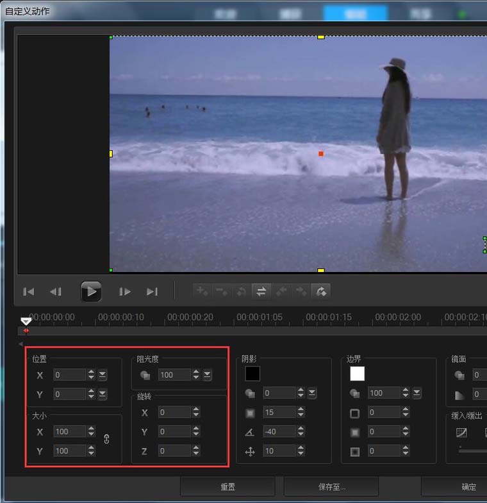This screenshot has width=487, height=503.
Task: Click the shadow angle field showing -40
Action: click(x=279, y=431)
